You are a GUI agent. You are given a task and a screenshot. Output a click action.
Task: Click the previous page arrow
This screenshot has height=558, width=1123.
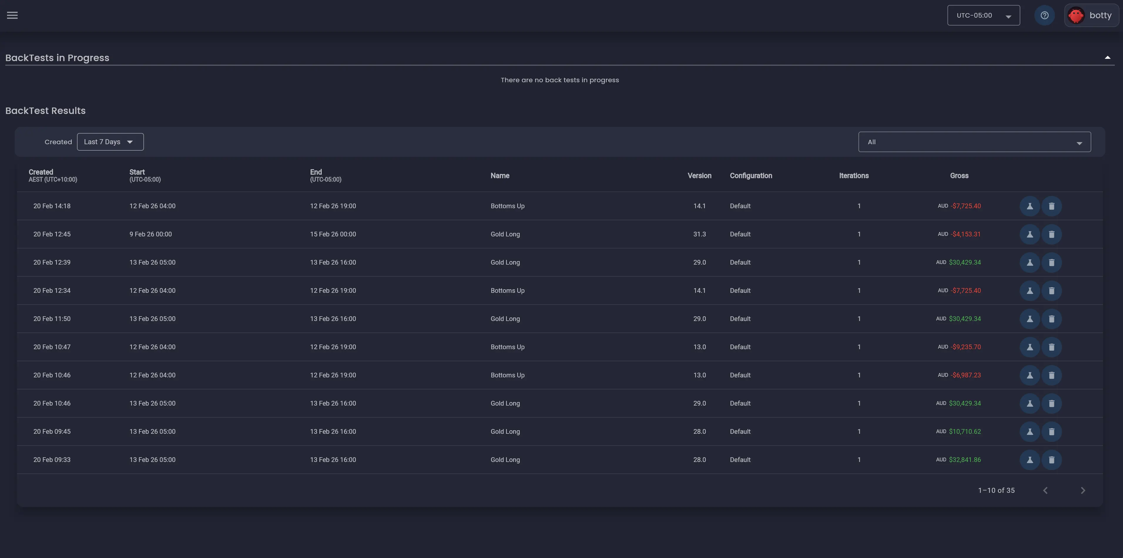click(x=1045, y=490)
